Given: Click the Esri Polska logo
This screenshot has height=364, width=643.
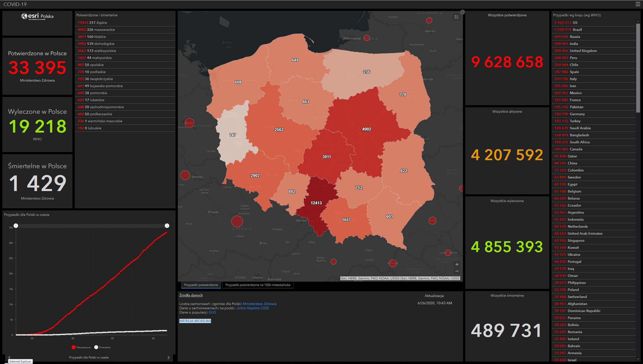Looking at the screenshot, I should (37, 17).
